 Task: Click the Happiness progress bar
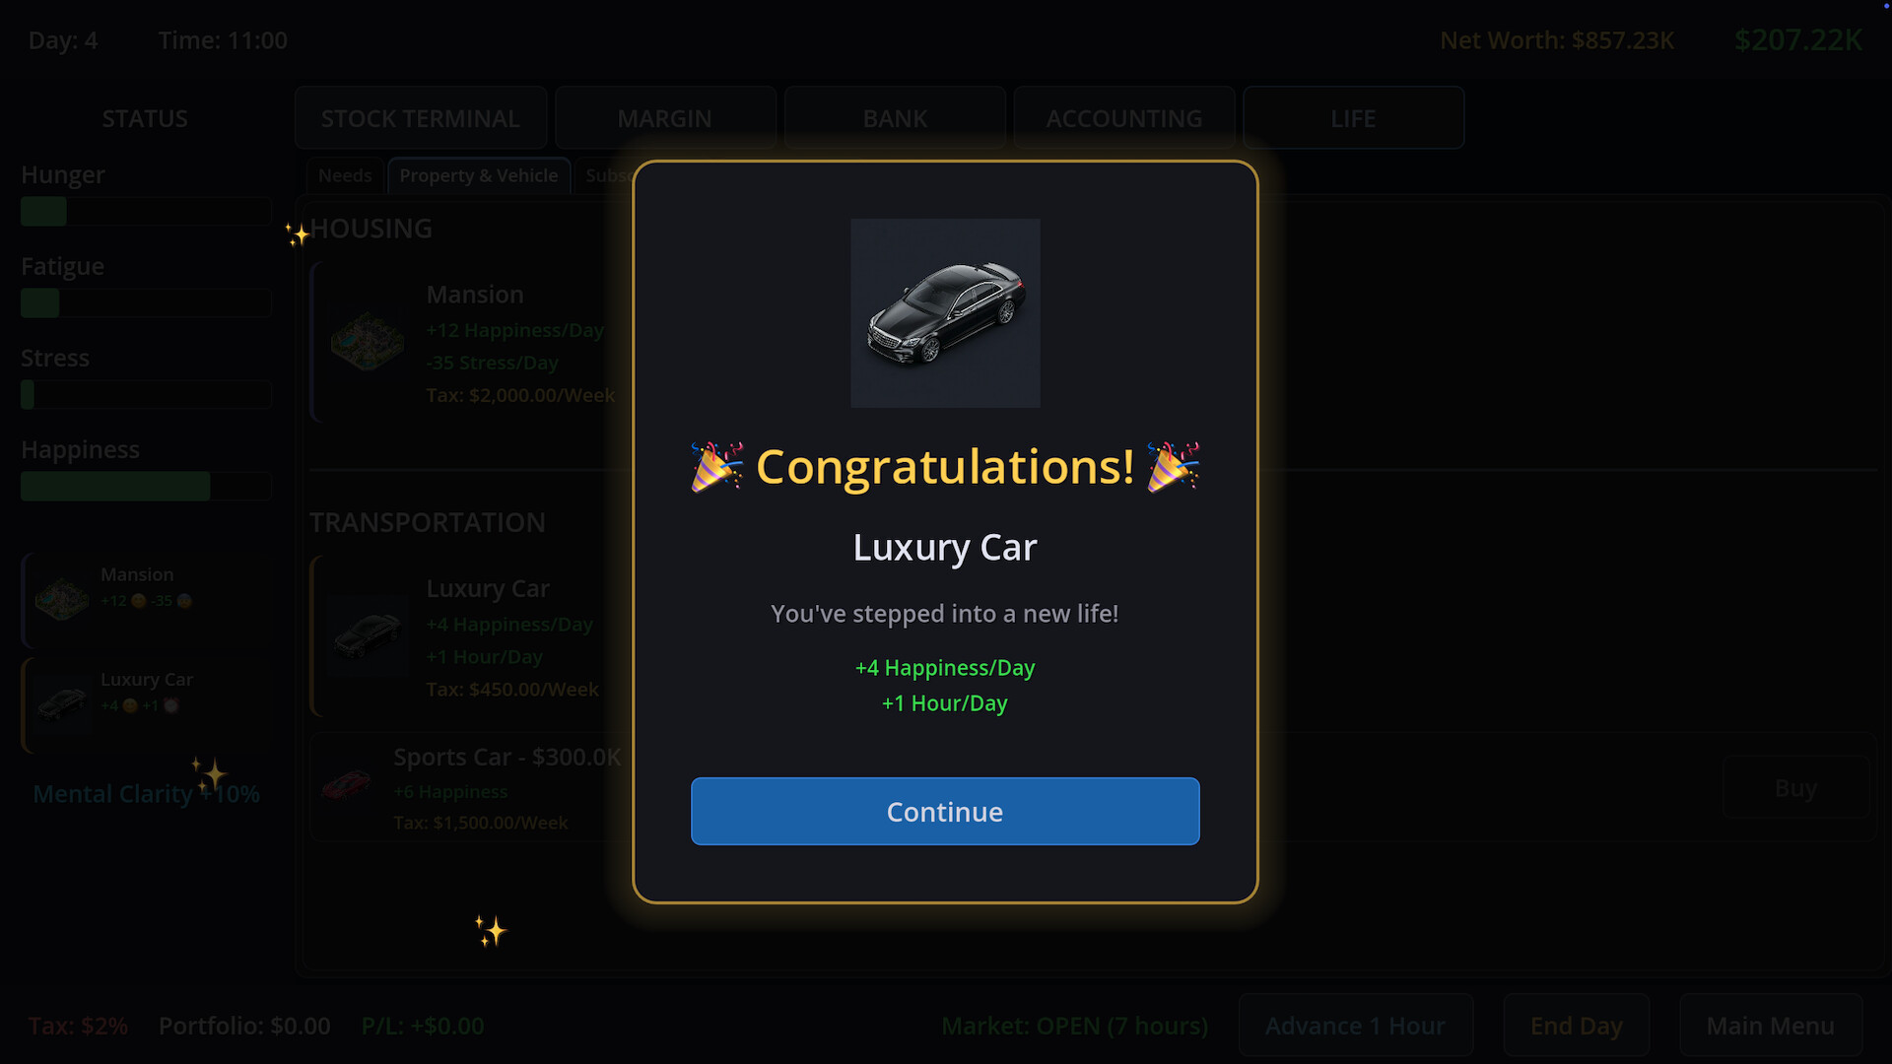pyautogui.click(x=146, y=486)
